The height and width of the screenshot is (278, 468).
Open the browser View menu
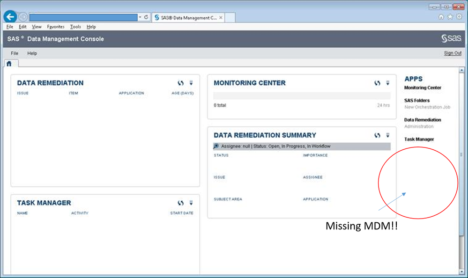point(37,27)
